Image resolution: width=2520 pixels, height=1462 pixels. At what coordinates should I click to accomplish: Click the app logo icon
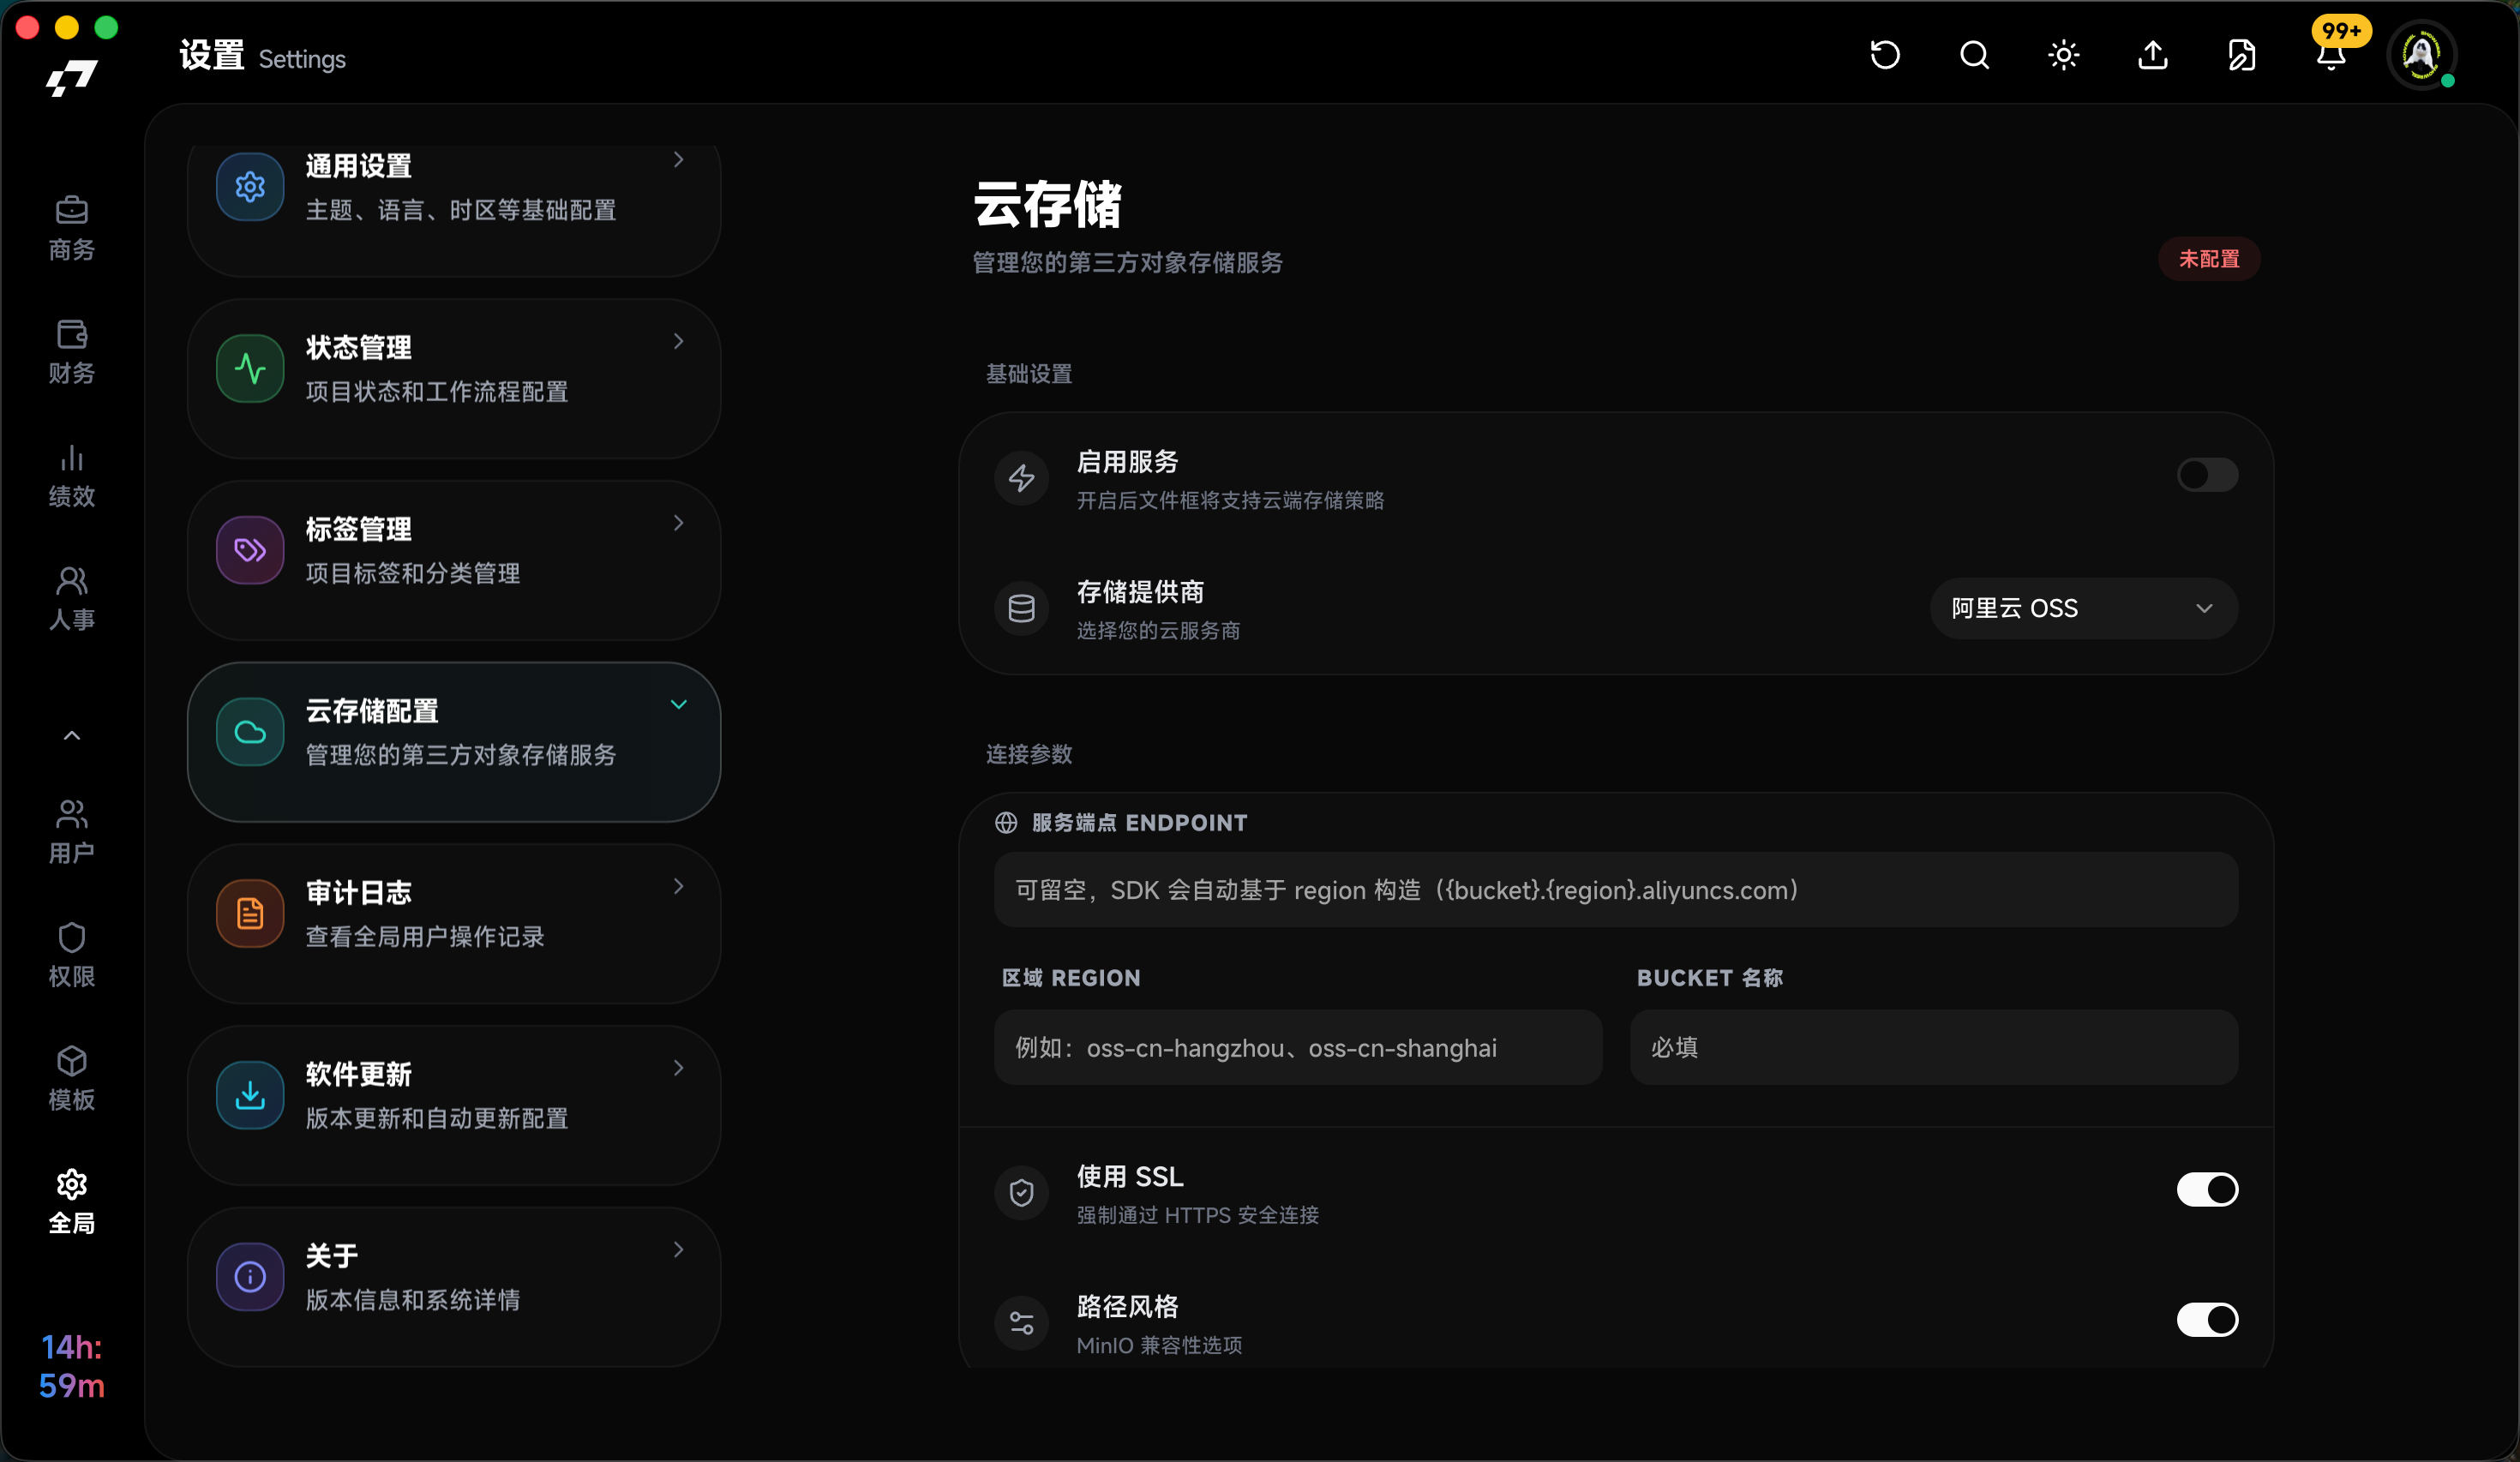tap(71, 78)
